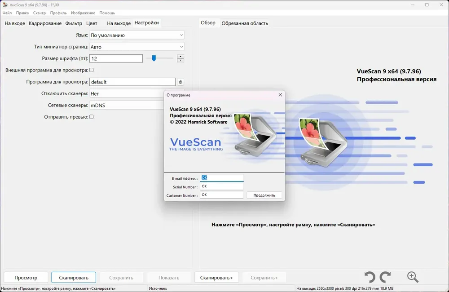Click the Сканировать button
The width and height of the screenshot is (449, 292).
[74, 277]
